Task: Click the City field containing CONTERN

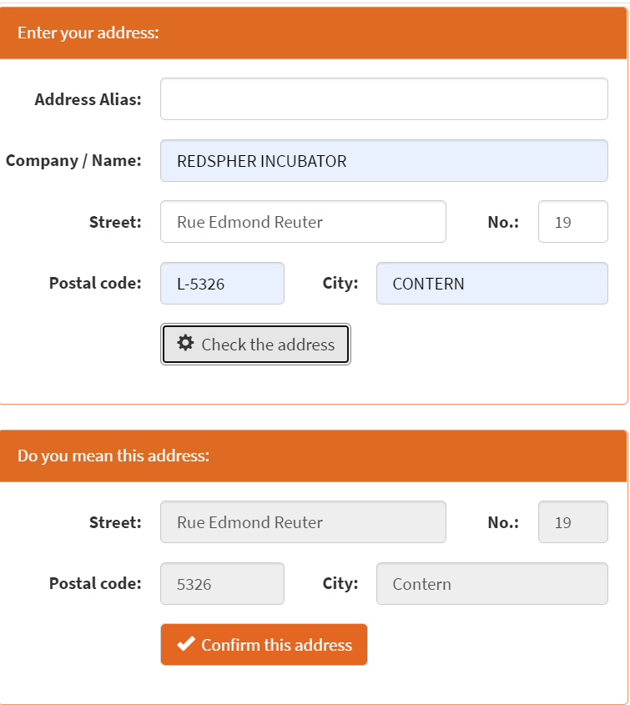Action: coord(492,284)
